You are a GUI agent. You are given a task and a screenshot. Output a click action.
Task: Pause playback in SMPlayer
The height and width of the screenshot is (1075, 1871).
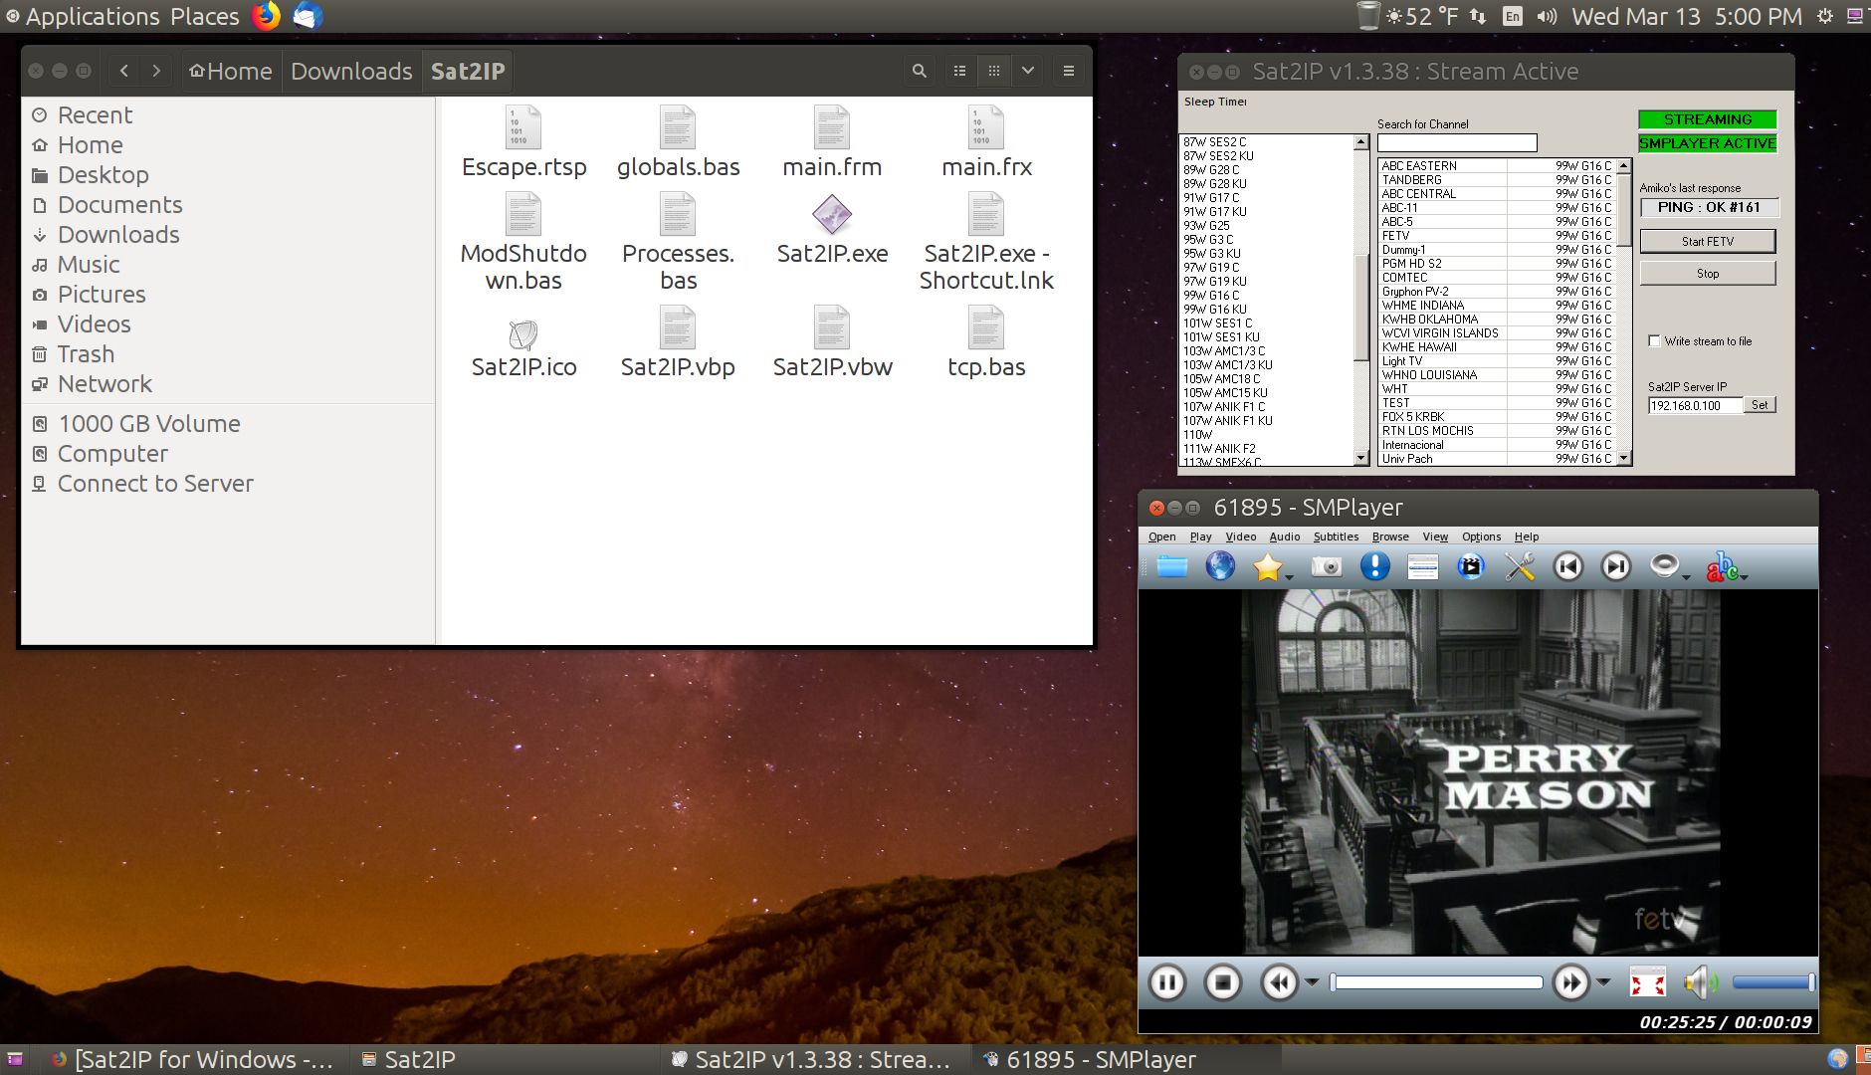[x=1166, y=983]
